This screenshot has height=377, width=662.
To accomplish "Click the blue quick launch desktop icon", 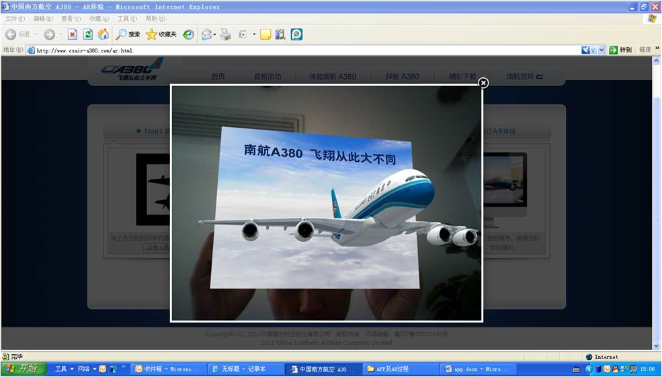I will click(114, 369).
